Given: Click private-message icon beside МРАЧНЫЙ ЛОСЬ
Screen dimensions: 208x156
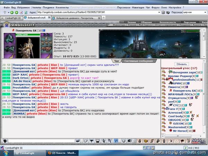Looking at the screenshot, I should coord(163,94).
